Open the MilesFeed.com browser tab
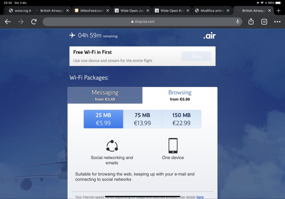This screenshot has width=285, height=199. (x=90, y=11)
